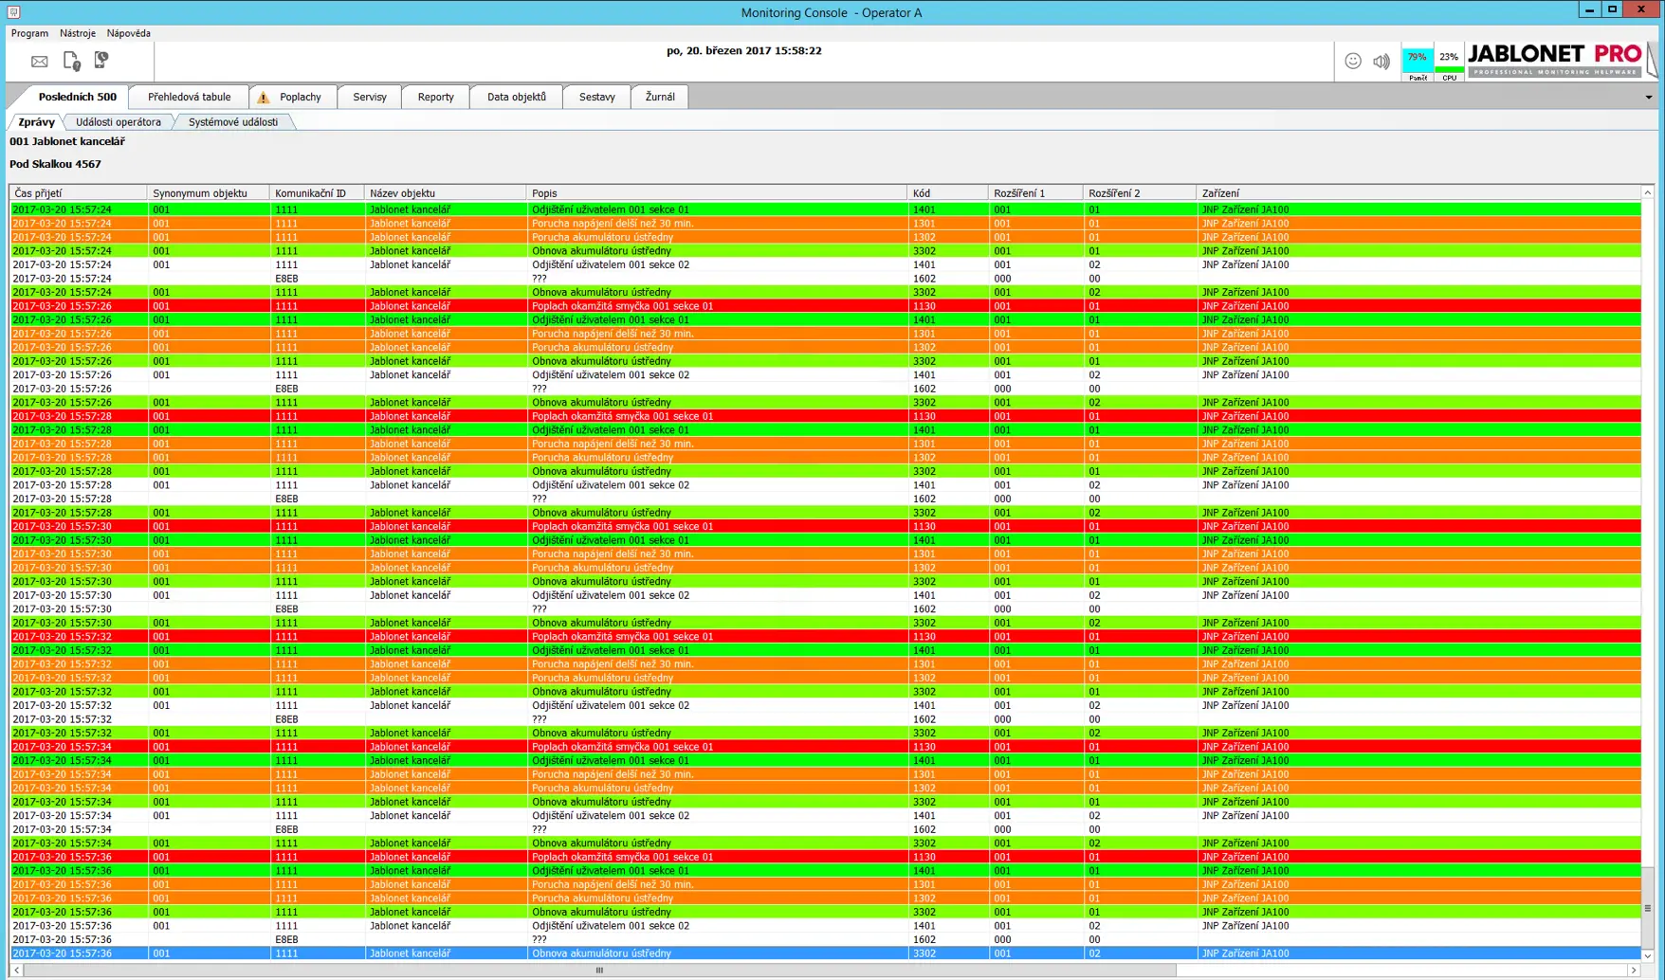Screen dimensions: 1665x980
Task: Sort by Název objektu column header
Action: click(445, 193)
